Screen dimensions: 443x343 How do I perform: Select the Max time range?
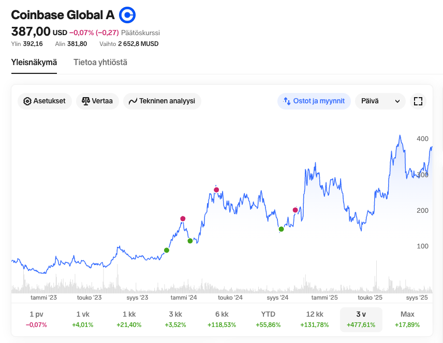(x=407, y=319)
